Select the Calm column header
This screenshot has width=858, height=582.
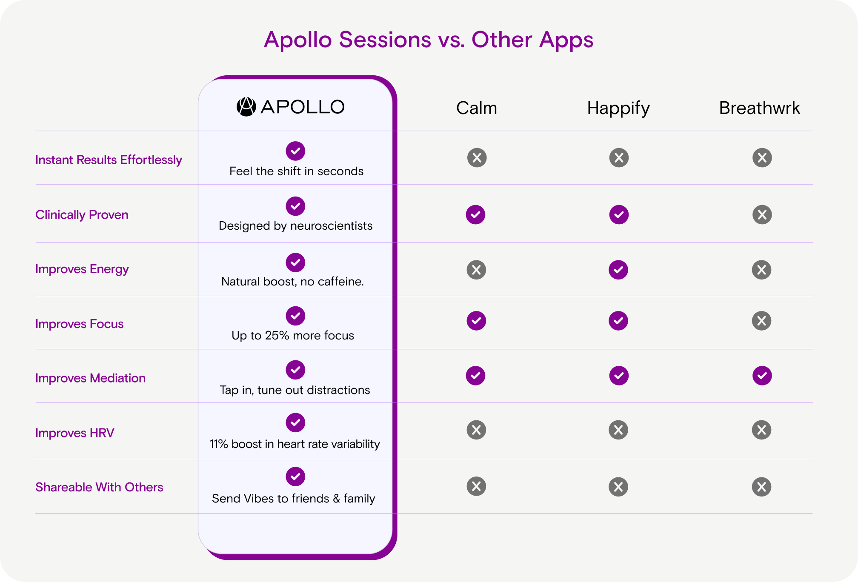click(x=477, y=108)
